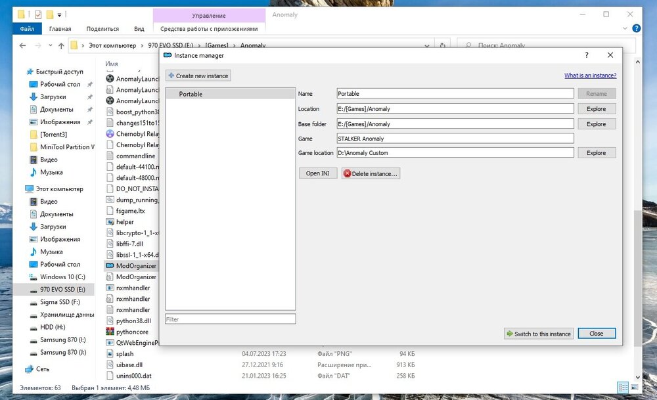657x400 pixels.
Task: Click the Create new instance plus button
Action: click(x=198, y=76)
